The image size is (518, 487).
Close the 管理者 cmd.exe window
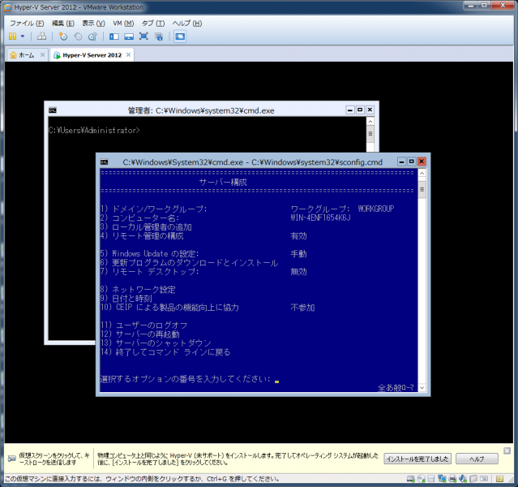click(x=370, y=110)
